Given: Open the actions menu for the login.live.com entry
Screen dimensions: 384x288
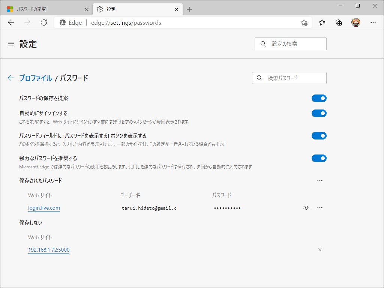Looking at the screenshot, I should pyautogui.click(x=320, y=207).
